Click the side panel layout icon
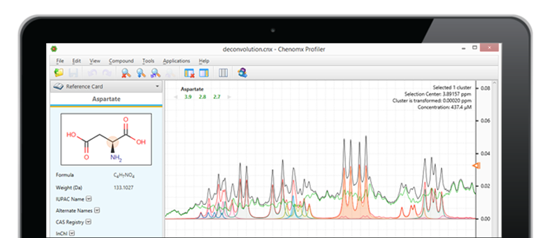The image size is (551, 238). (204, 73)
